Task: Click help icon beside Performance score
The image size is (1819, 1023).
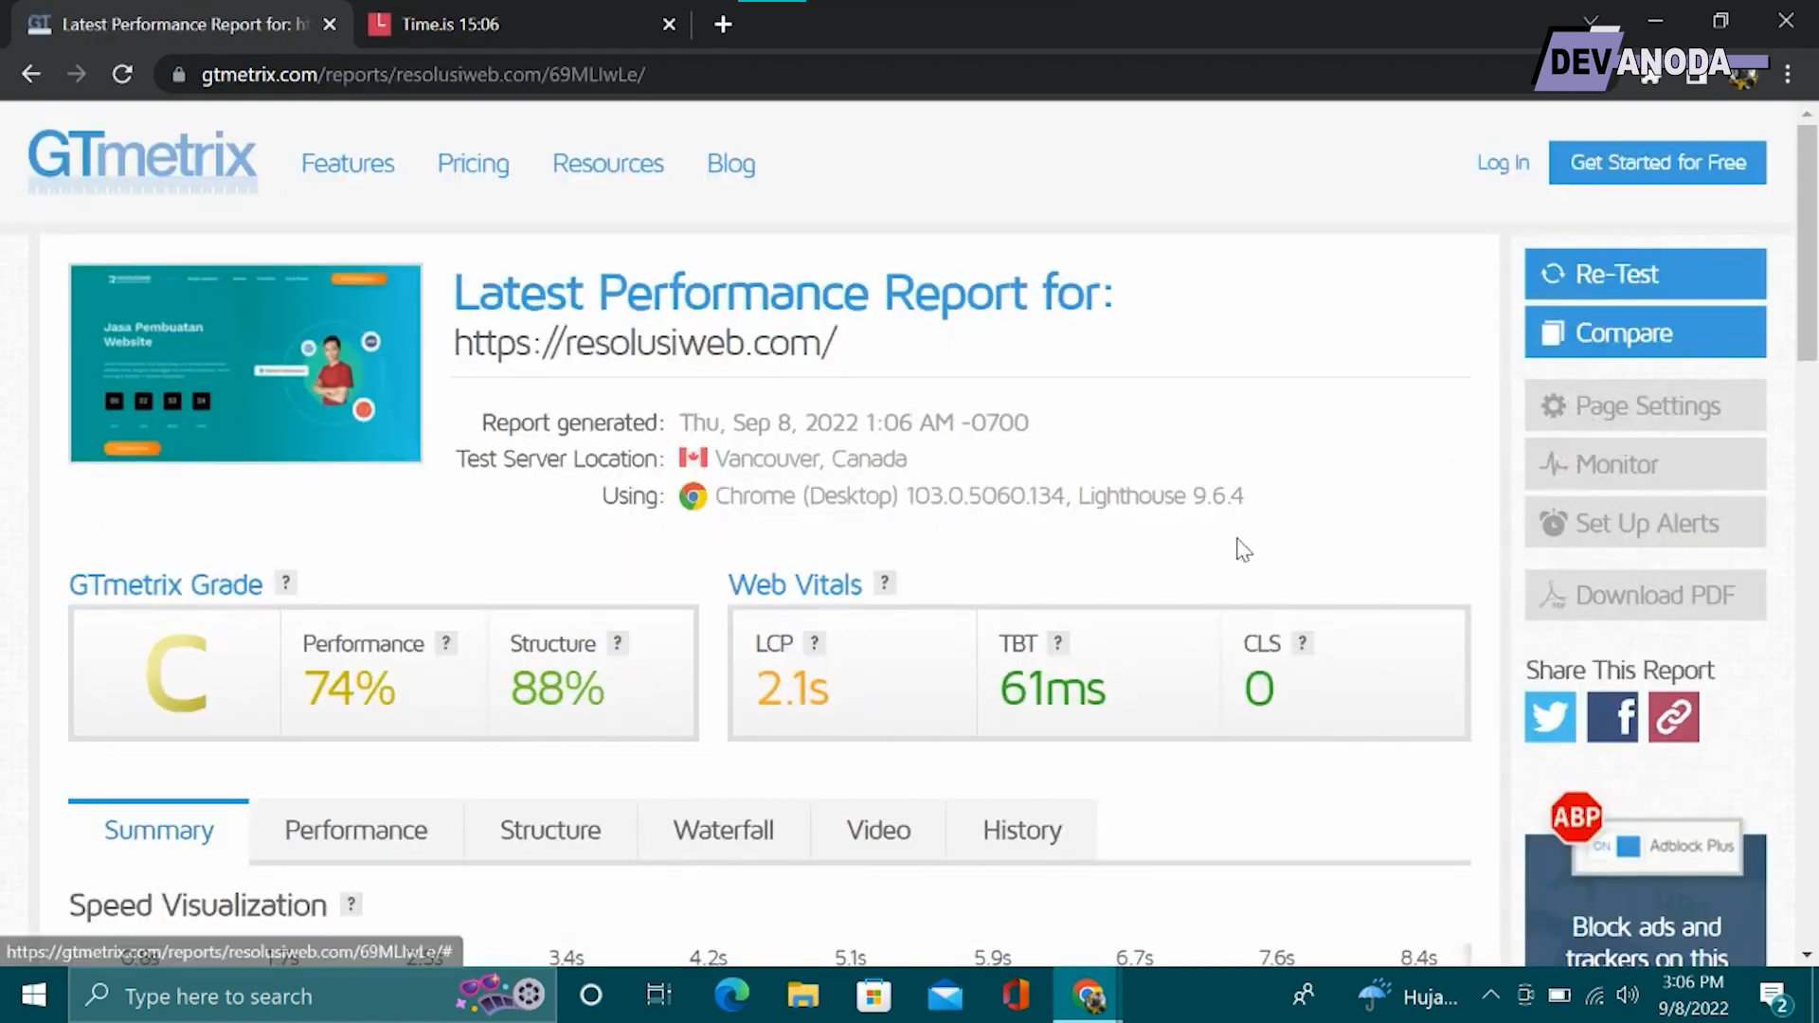Action: [x=445, y=643]
